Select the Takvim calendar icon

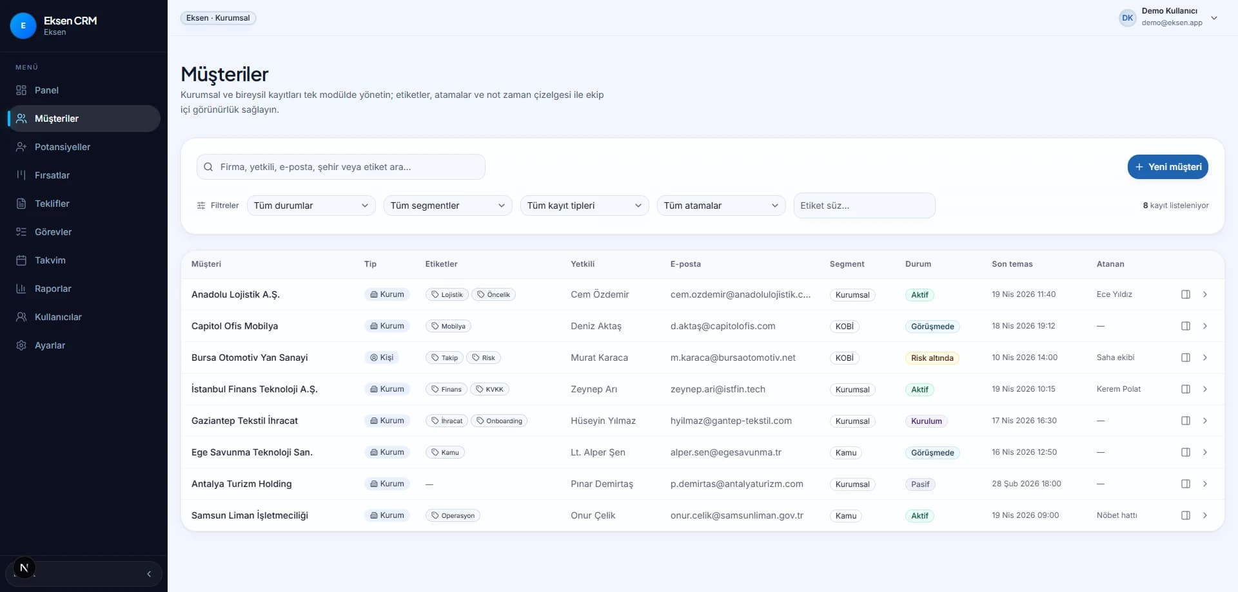coord(22,260)
